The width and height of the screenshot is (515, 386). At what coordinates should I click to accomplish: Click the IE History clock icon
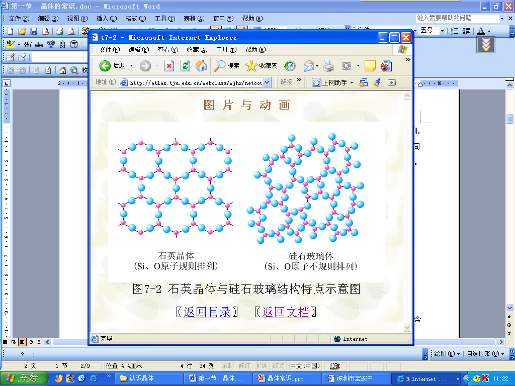point(290,66)
